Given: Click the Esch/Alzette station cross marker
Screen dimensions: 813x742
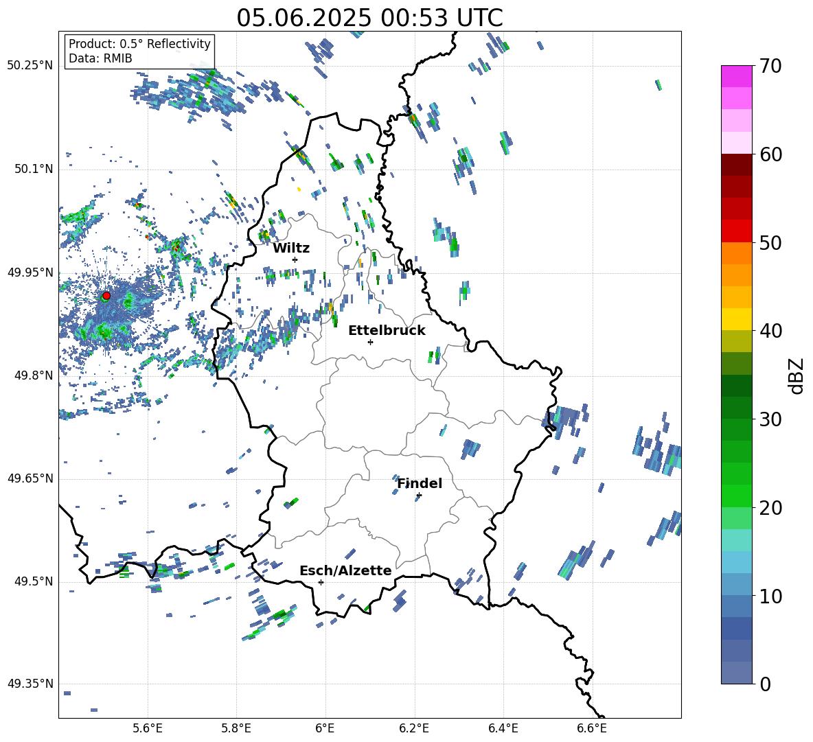Looking at the screenshot, I should 321,582.
